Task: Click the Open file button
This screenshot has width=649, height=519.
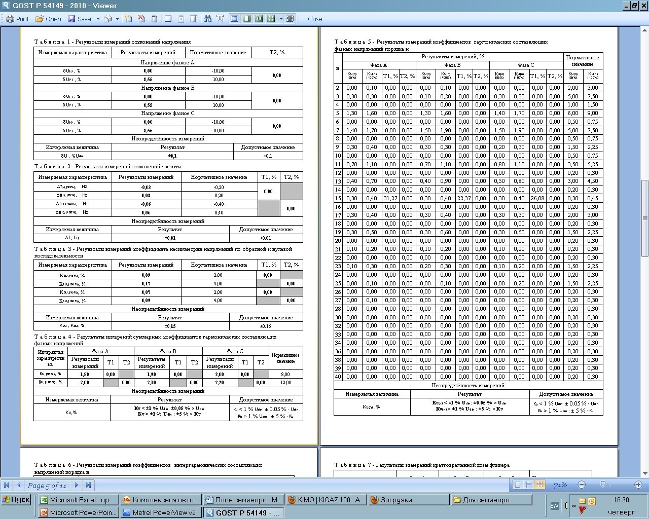Action: (x=48, y=19)
